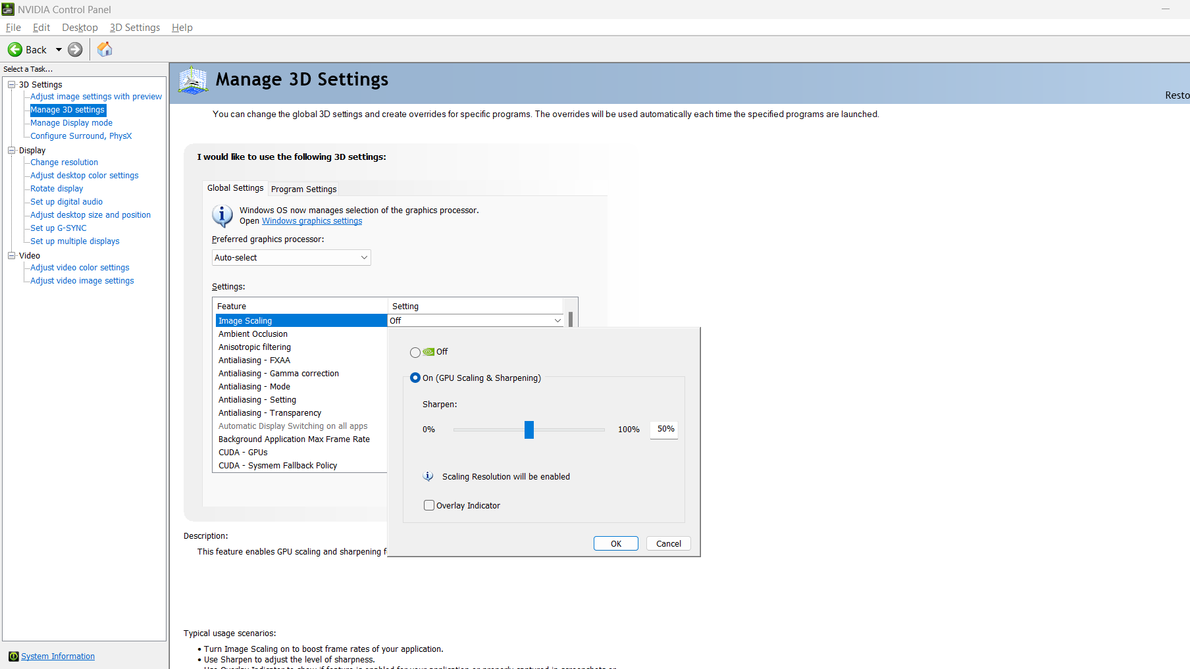1190x669 pixels.
Task: Open Configure Surround, PhysX
Action: coord(81,136)
